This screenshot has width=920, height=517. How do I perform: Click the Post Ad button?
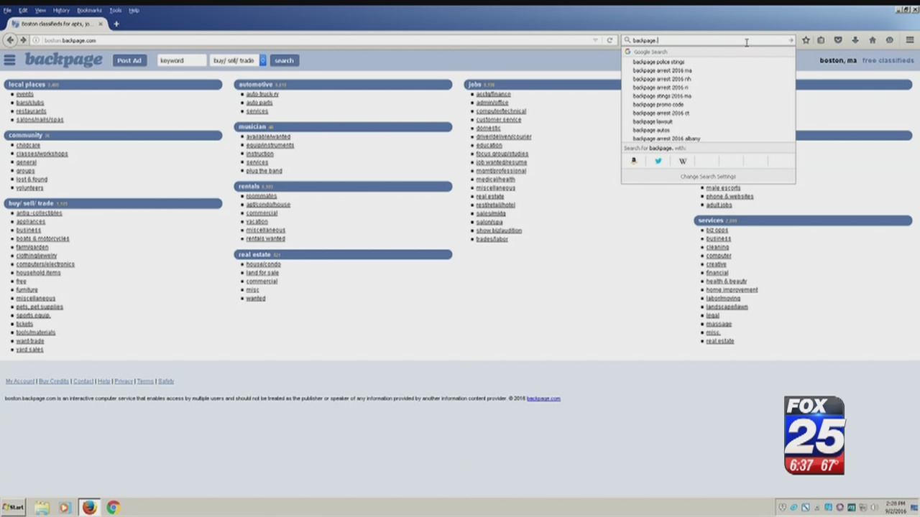[129, 60]
